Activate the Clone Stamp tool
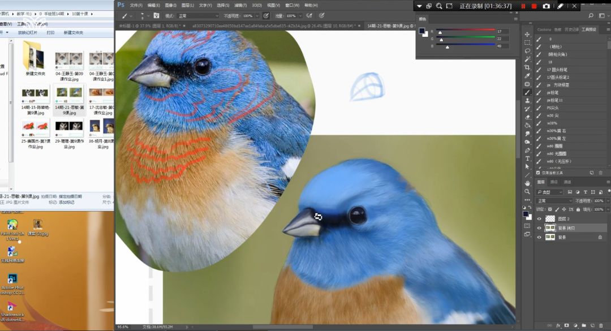This screenshot has height=331, width=611. (527, 101)
